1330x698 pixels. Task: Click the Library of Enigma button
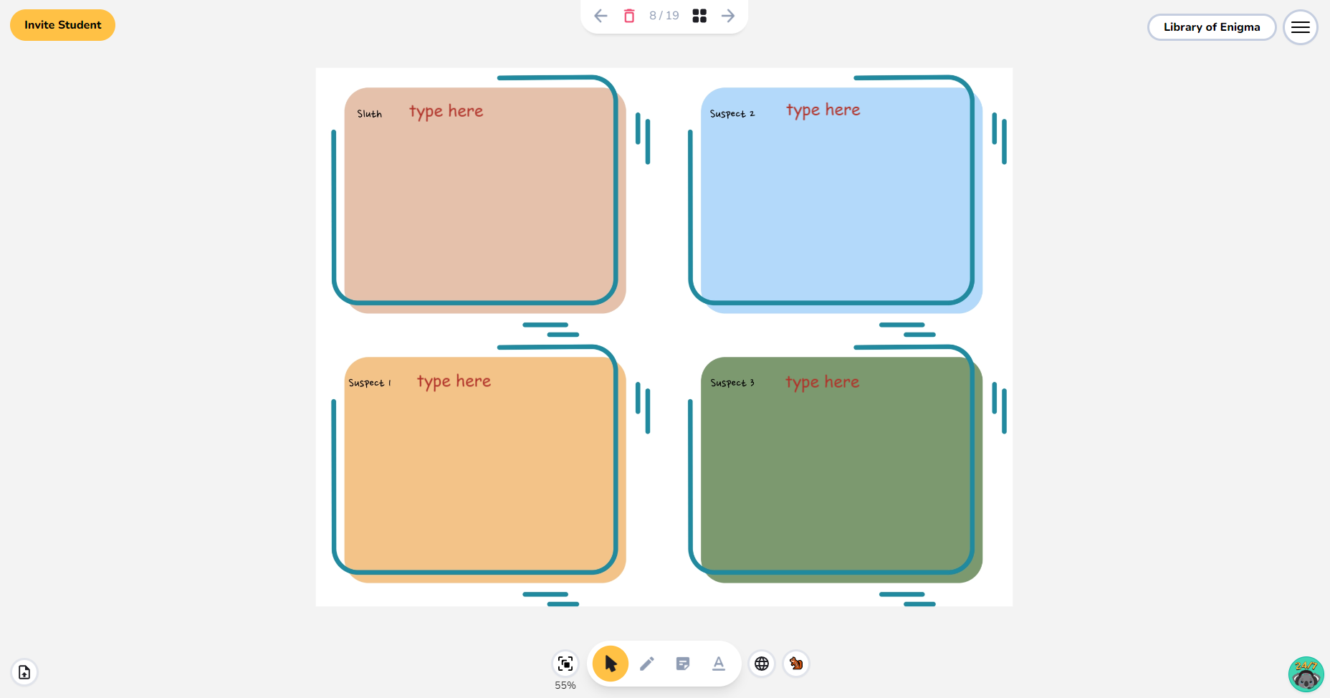click(1211, 27)
